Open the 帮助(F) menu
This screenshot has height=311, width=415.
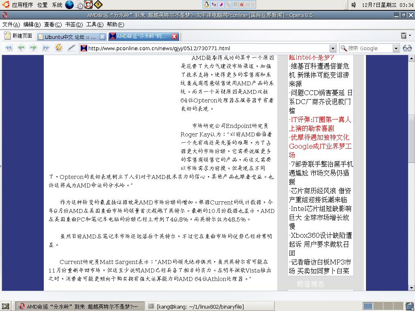pyautogui.click(x=116, y=25)
